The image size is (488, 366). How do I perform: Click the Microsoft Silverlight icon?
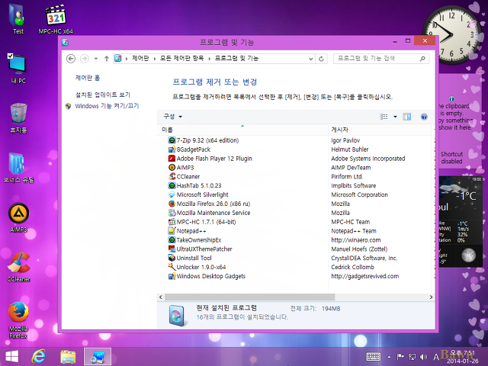(172, 194)
